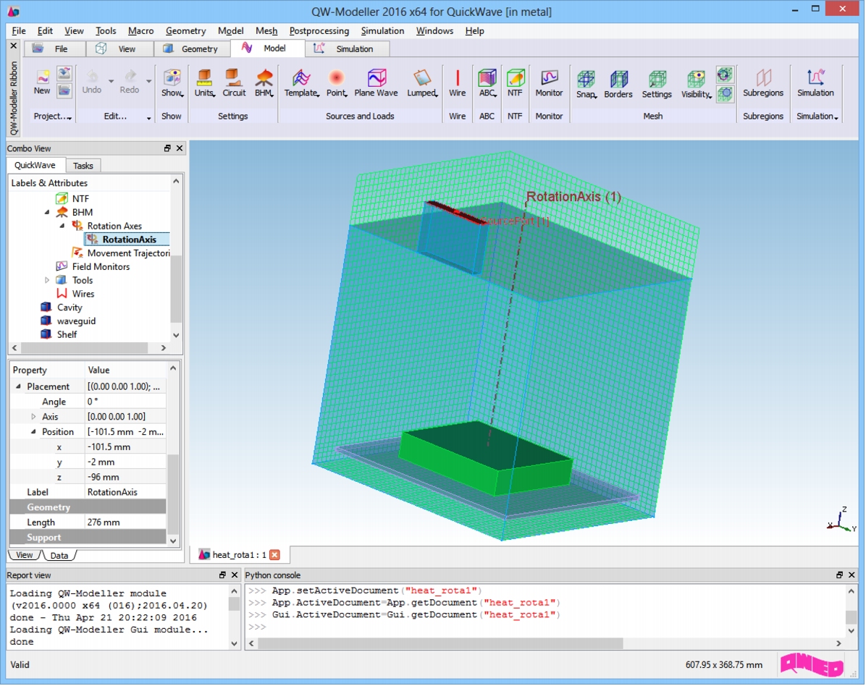Select the Plane Wave tool
The width and height of the screenshot is (866, 686).
pos(376,82)
